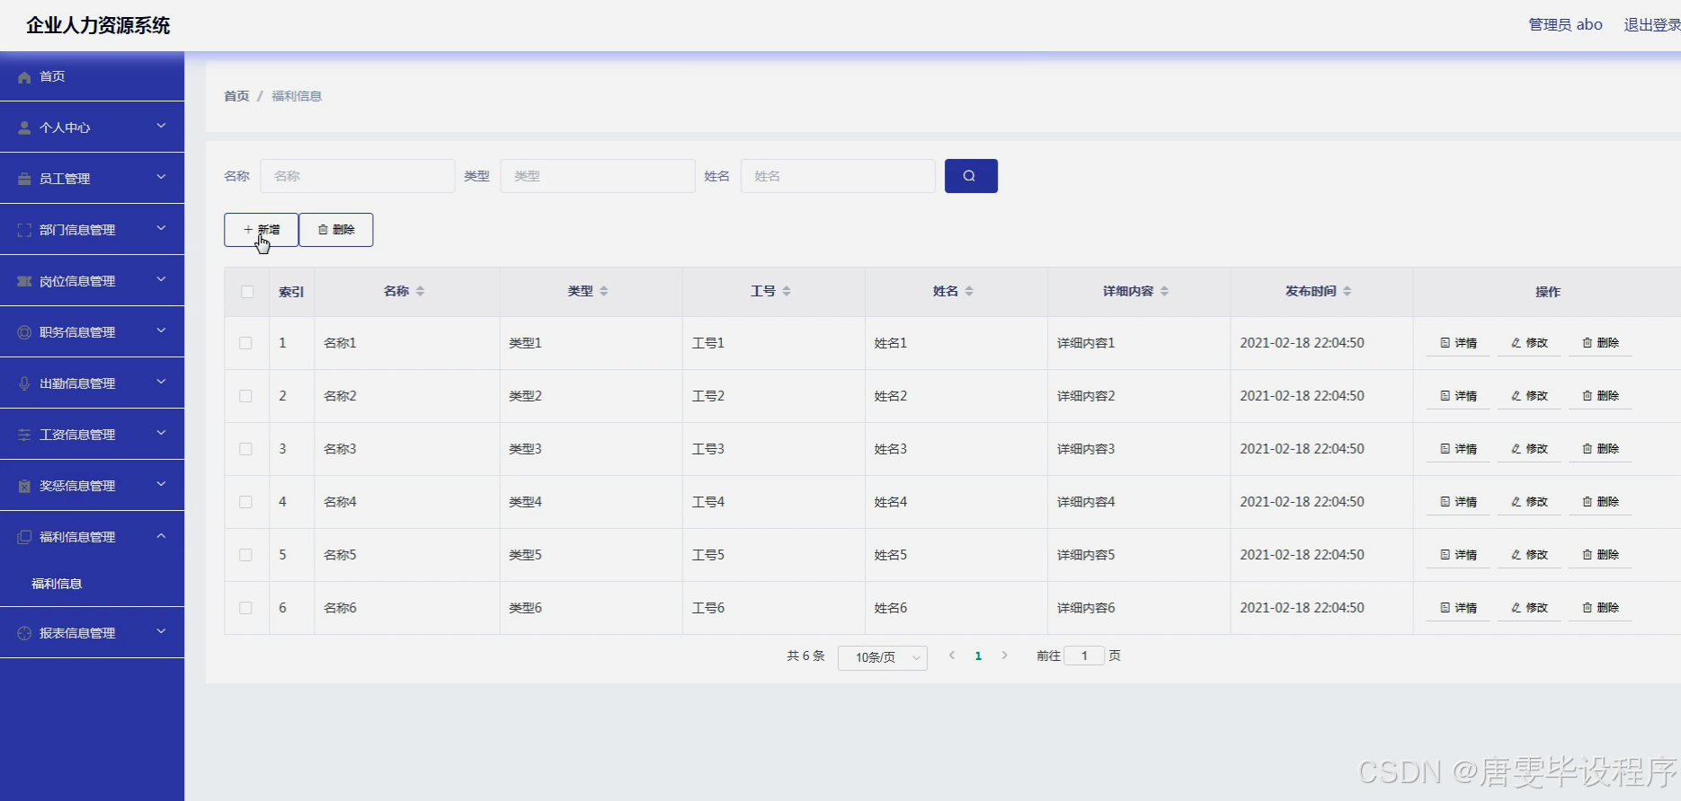
Task: Click the 删除 bulk delete button above the table
Action: pyautogui.click(x=336, y=230)
